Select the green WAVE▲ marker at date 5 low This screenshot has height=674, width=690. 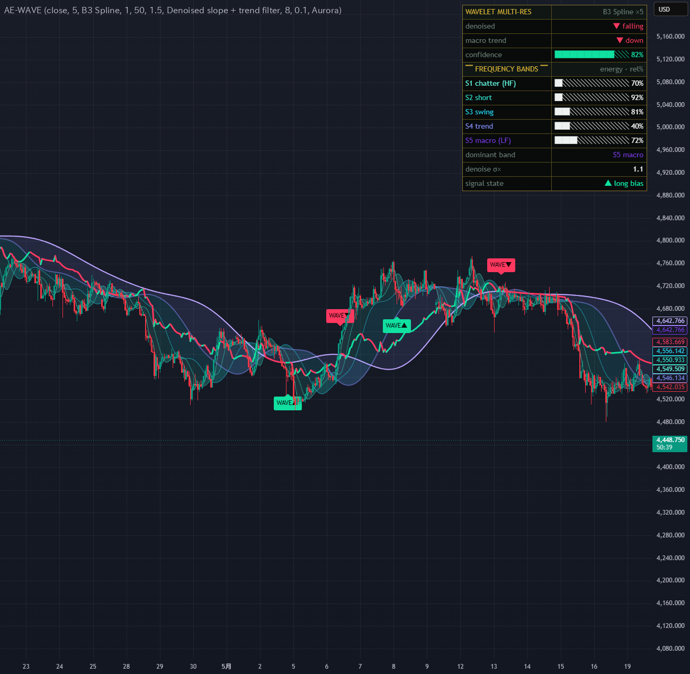[288, 403]
